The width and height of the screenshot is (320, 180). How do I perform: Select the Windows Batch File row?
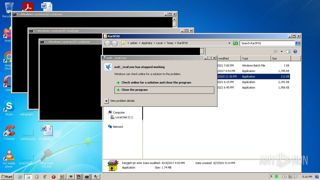click(x=253, y=65)
